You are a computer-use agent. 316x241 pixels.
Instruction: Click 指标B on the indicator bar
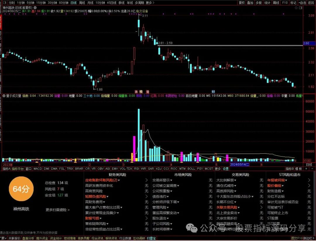coord(290,169)
